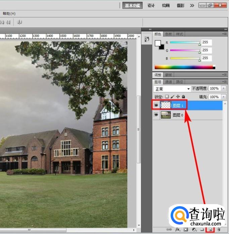Expand the icon dock double-arrow

click(150, 30)
